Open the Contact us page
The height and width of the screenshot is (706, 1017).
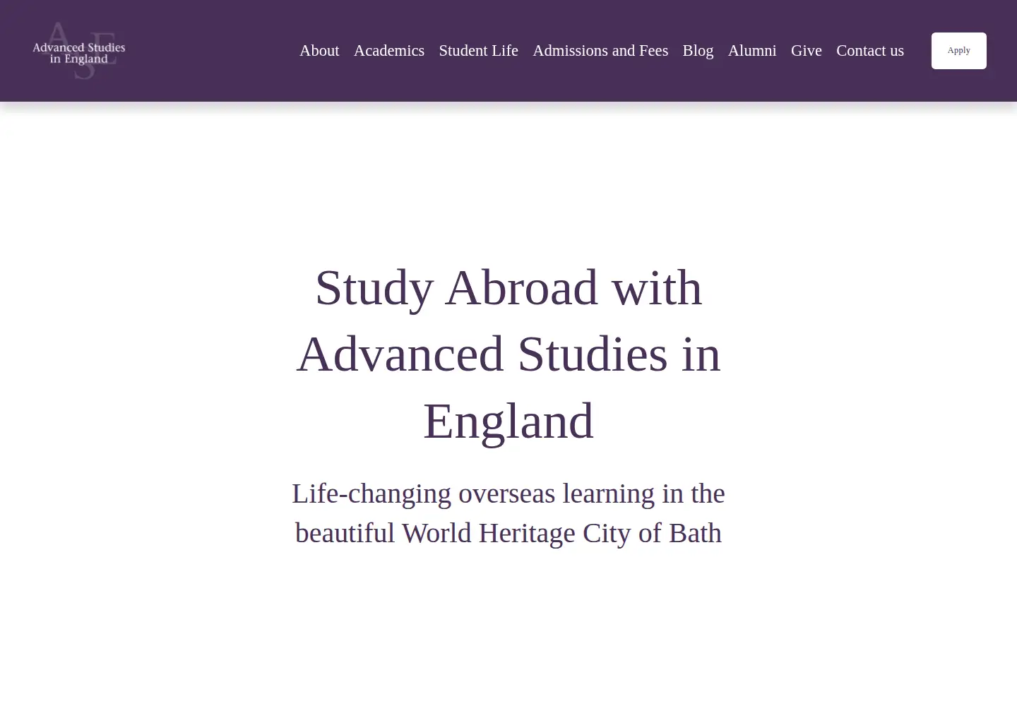tap(870, 51)
